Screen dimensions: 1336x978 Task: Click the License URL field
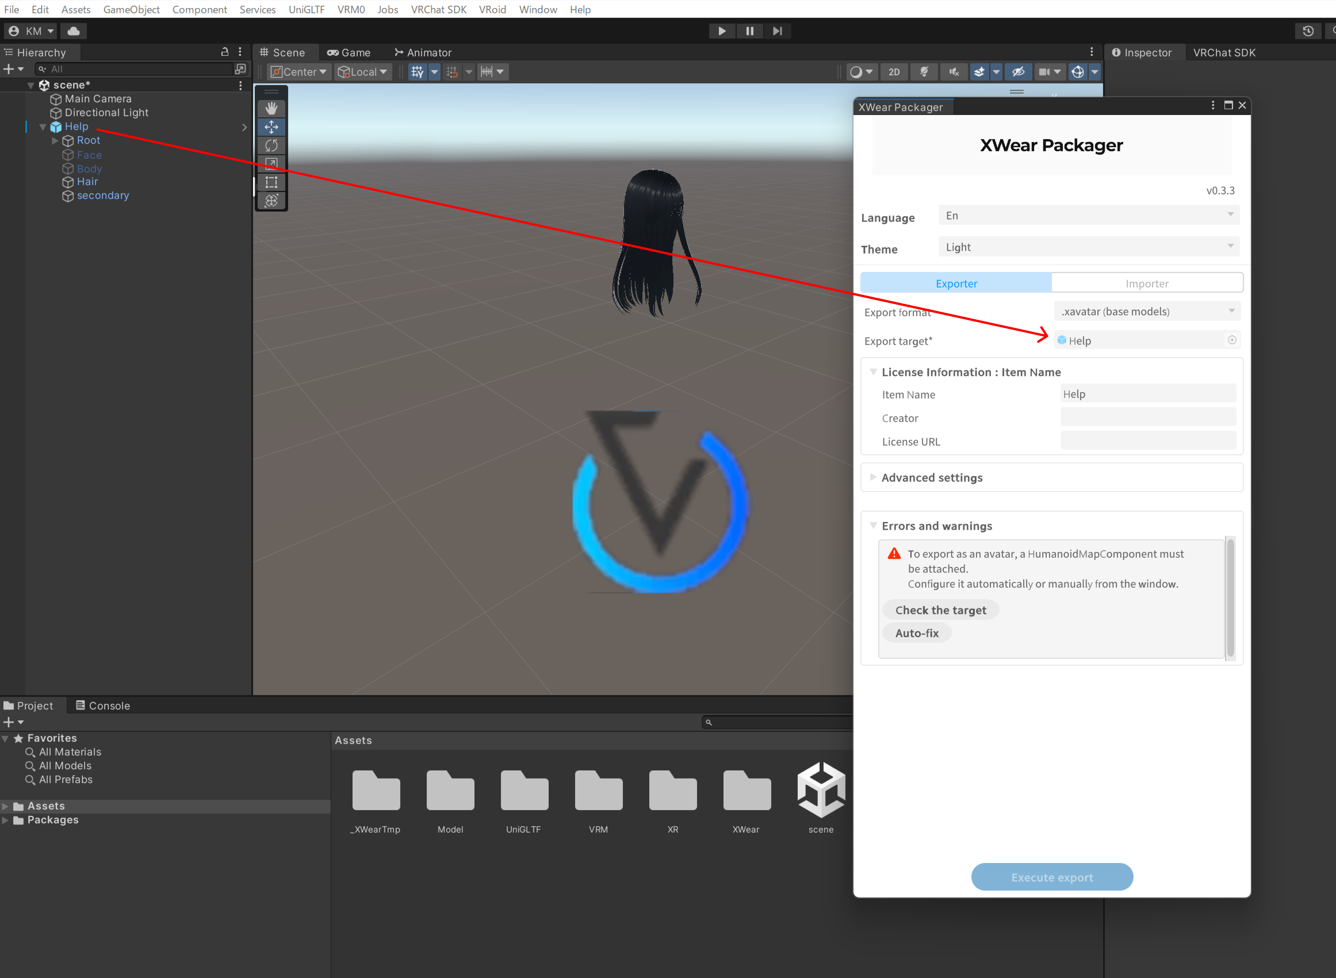[1148, 441]
